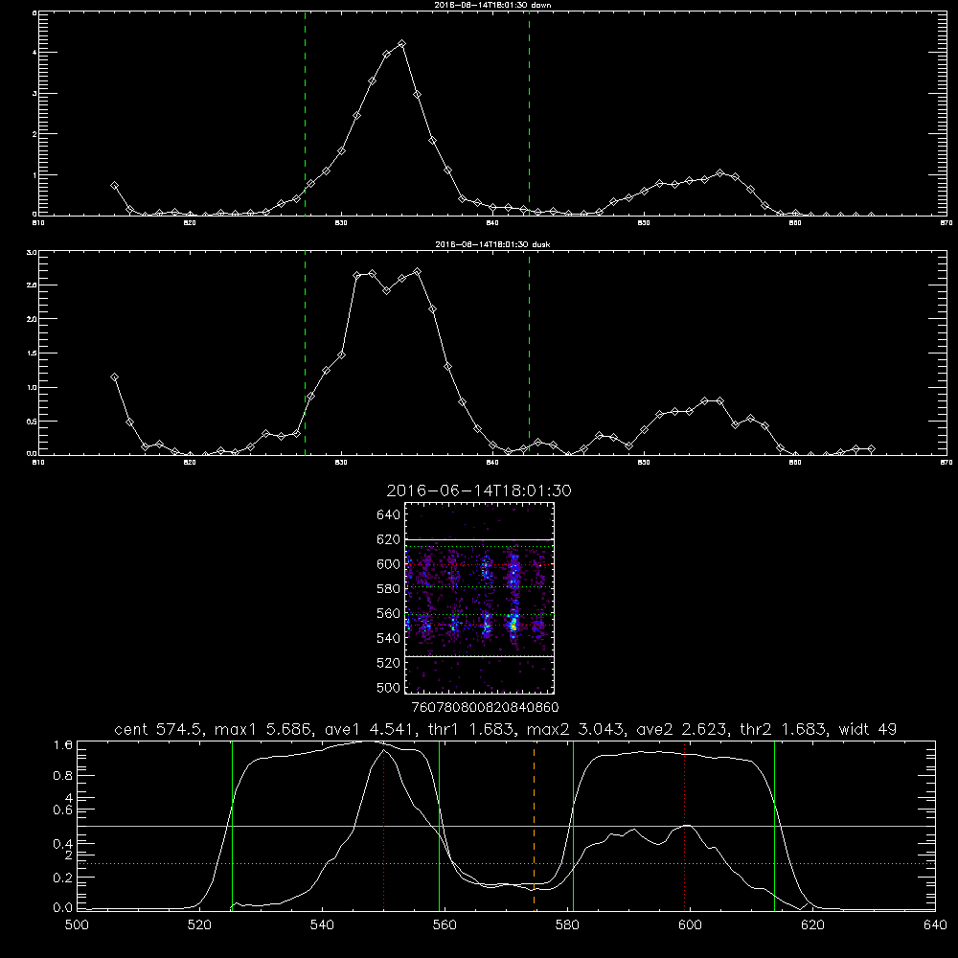Click spectral image y-axis label "580"
This screenshot has width=958, height=958.
click(x=389, y=589)
